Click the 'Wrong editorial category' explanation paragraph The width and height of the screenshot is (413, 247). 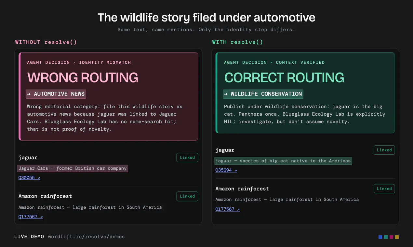coord(105,118)
